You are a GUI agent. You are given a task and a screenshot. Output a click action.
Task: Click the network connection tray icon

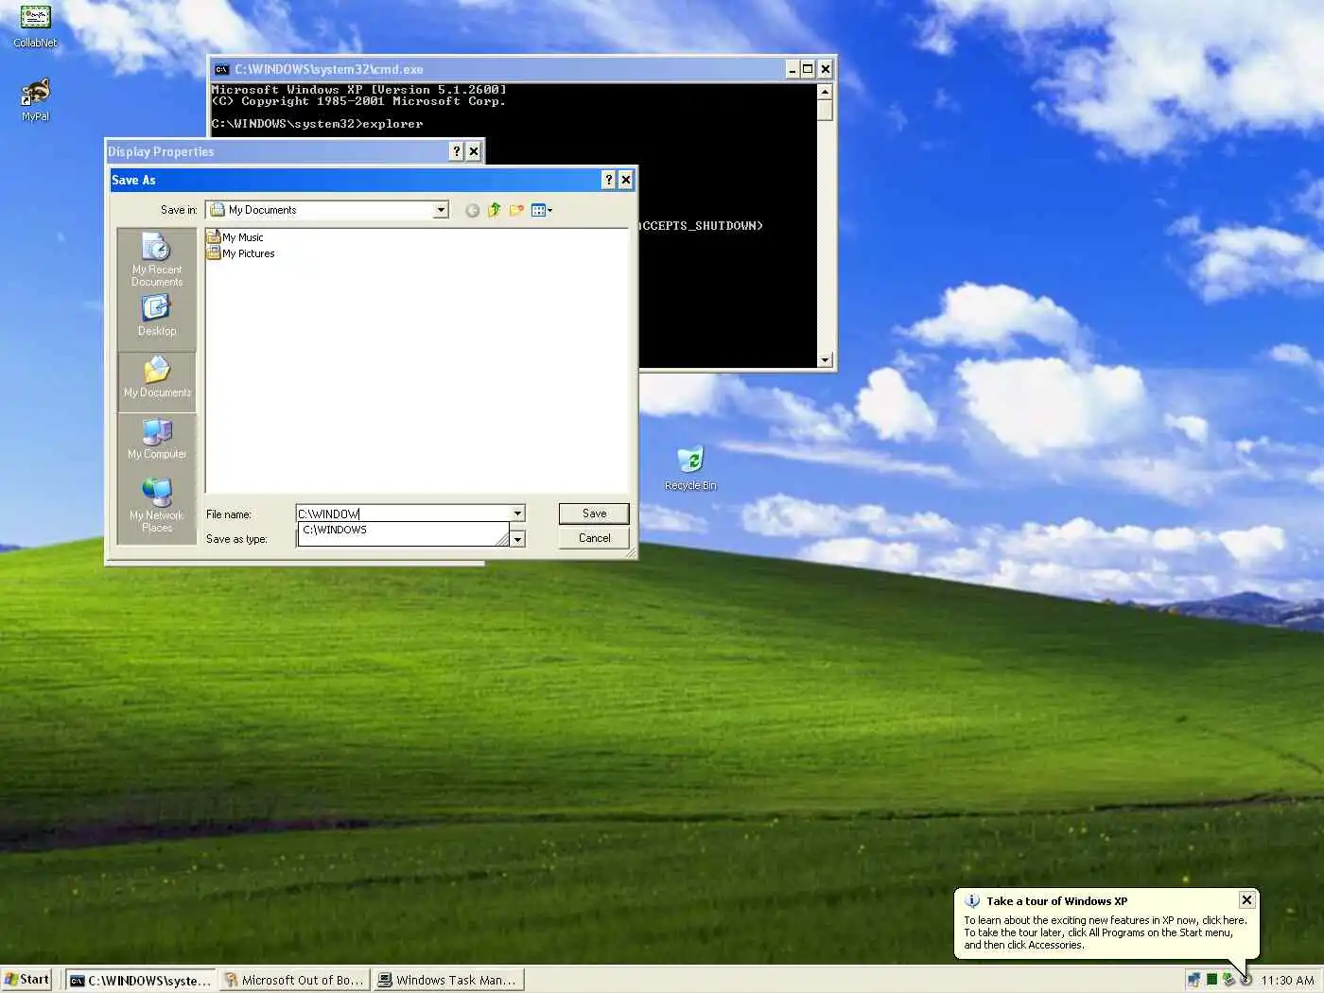click(x=1193, y=980)
